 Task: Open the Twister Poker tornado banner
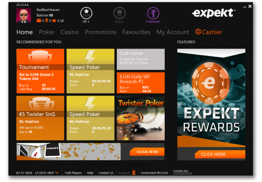141,118
